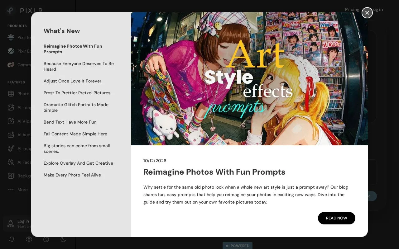Open the Pricing link in header

(x=352, y=9)
